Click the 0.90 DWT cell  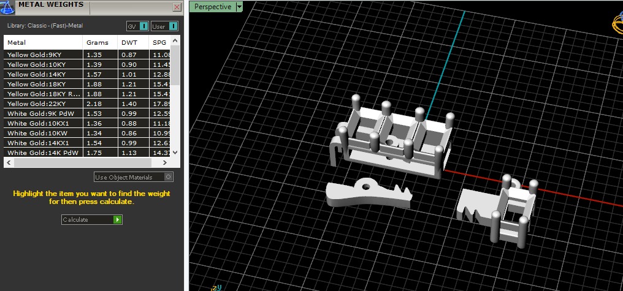133,64
